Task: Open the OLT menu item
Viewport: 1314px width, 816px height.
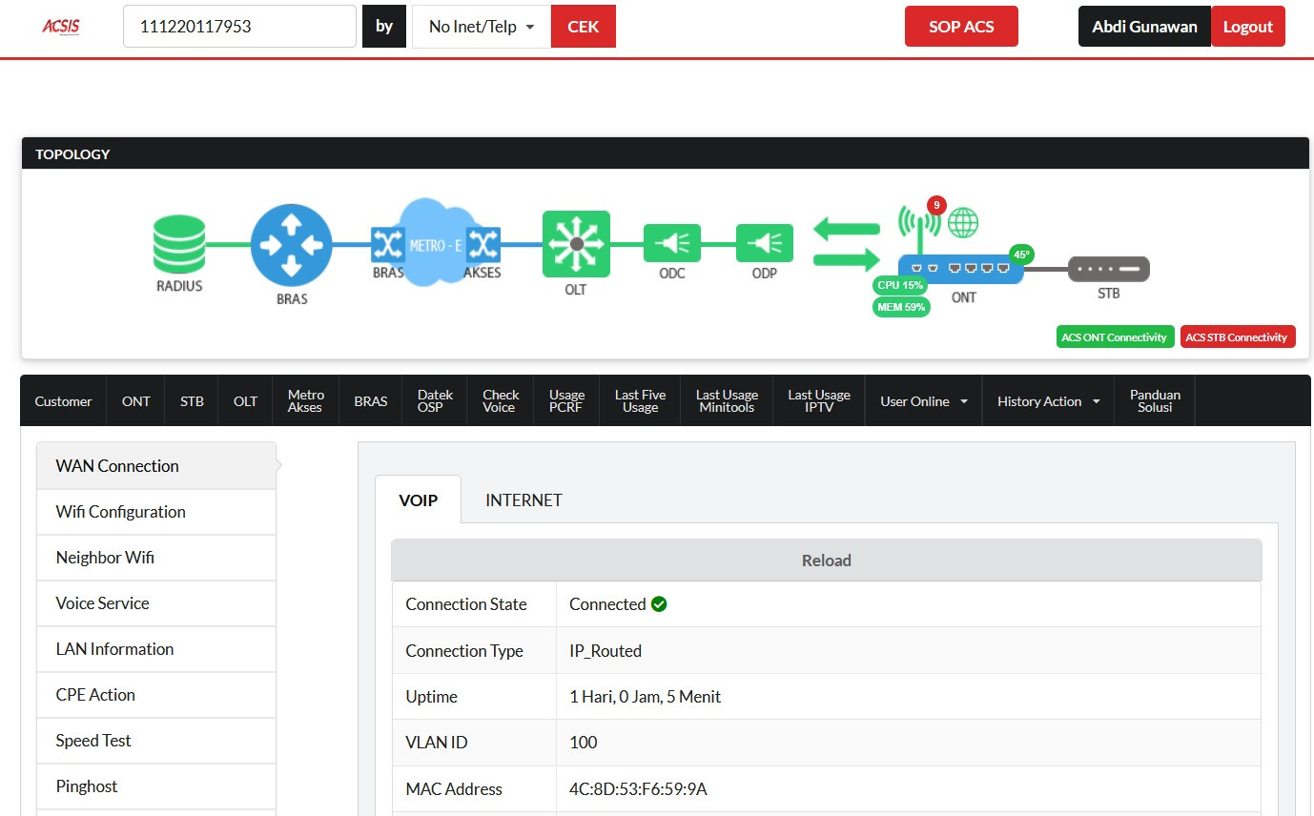Action: point(246,401)
